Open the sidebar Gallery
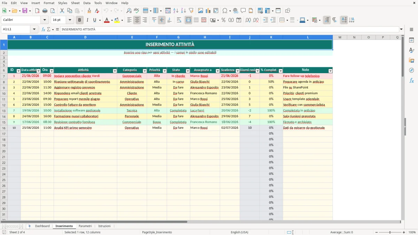Viewport: 418px width, 235px height. tap(411, 60)
